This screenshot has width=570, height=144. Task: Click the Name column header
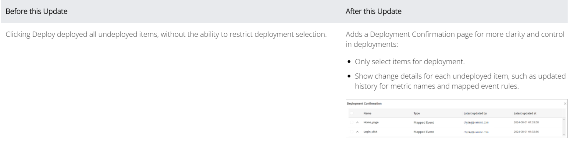(367, 113)
